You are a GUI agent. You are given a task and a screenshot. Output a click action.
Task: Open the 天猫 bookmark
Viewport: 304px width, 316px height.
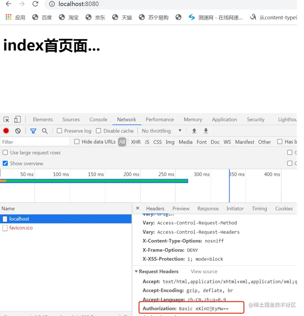coord(122,17)
